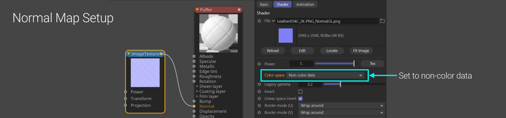
Task: Click the Reload button
Action: click(x=273, y=51)
